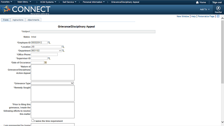
Task: Check the I waive the time requirement box
Action: [33, 121]
